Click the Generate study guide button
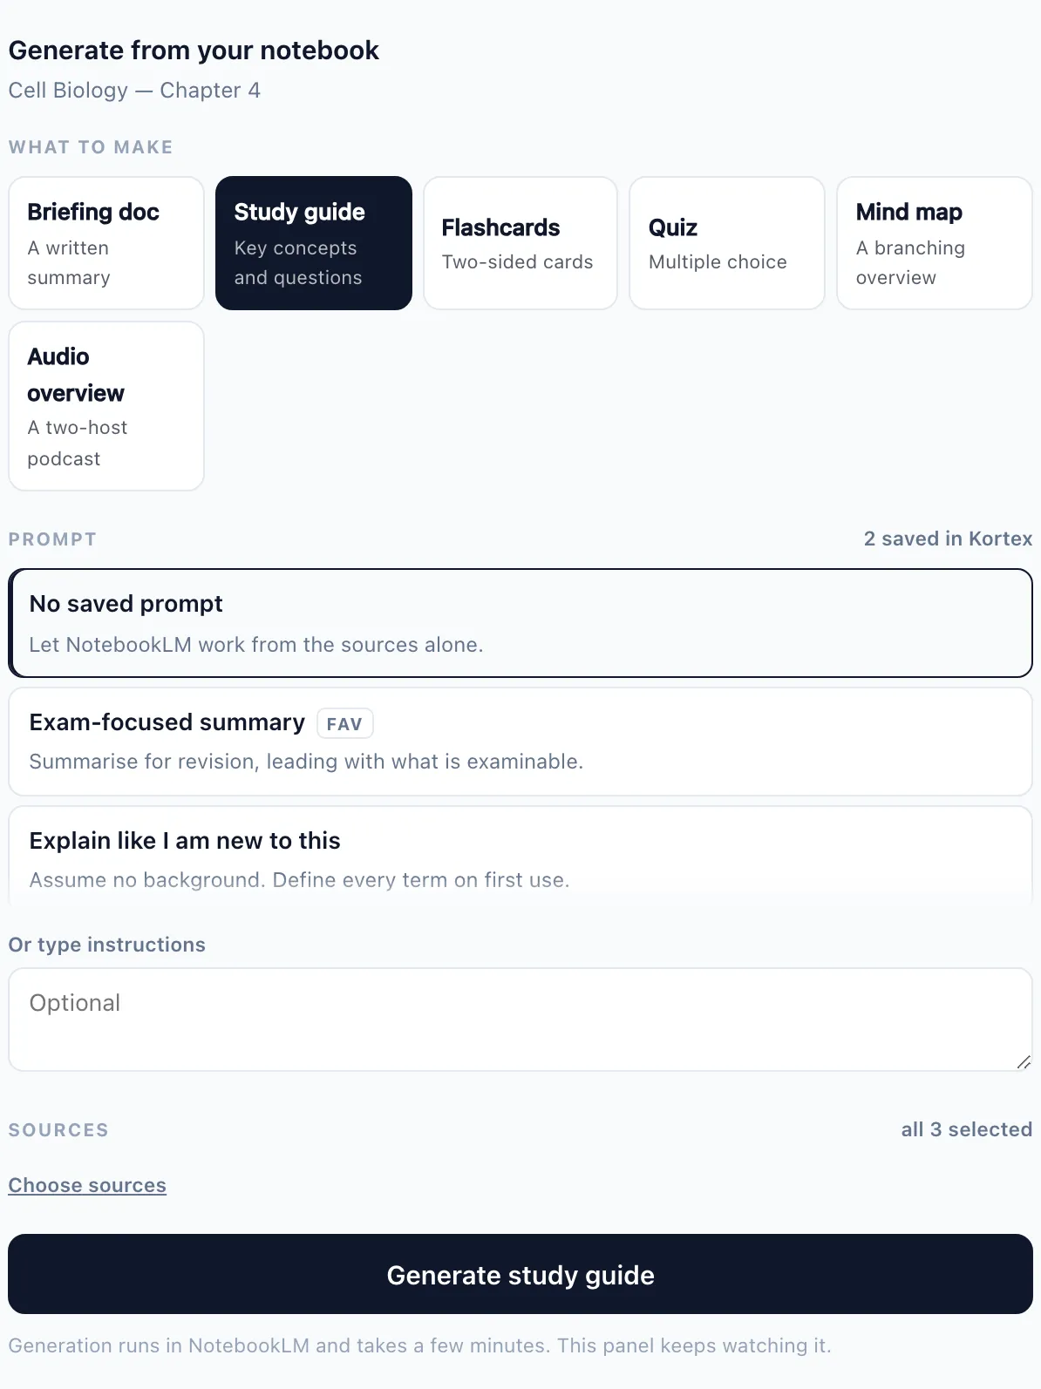The width and height of the screenshot is (1041, 1389). click(520, 1274)
